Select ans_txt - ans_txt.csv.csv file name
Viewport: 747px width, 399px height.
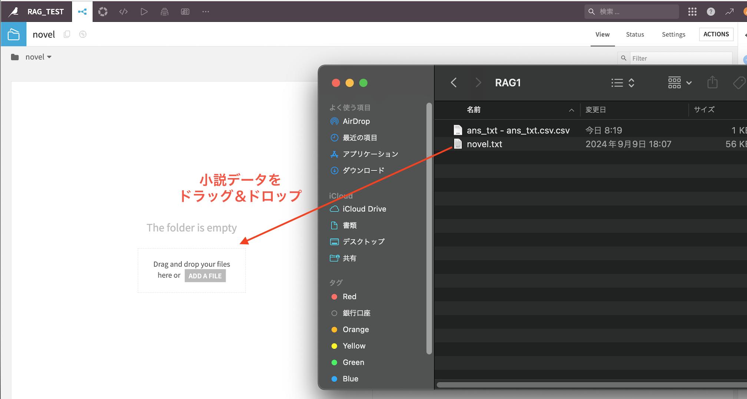(518, 130)
